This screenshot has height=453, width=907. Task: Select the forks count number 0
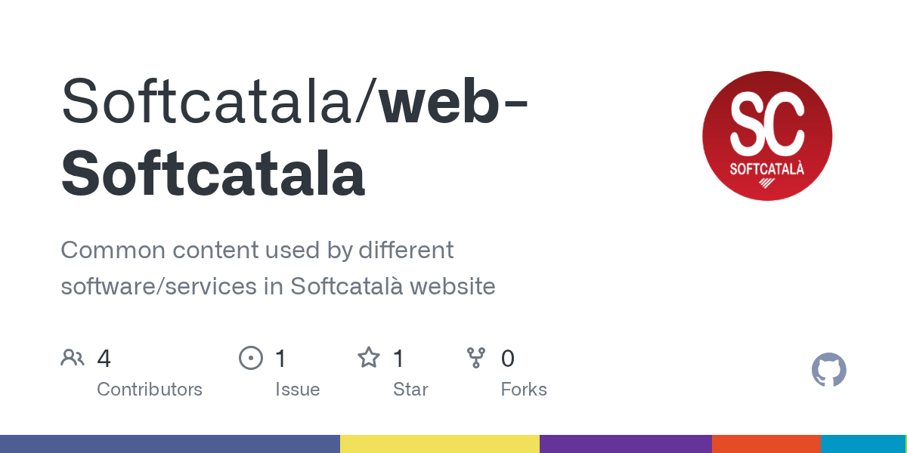(508, 359)
